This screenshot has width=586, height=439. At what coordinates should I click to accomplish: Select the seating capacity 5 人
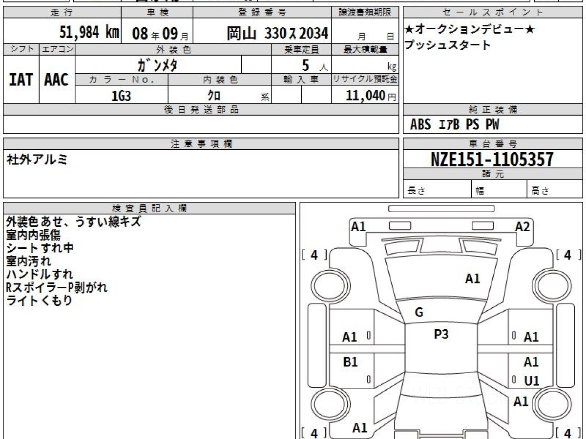point(314,65)
